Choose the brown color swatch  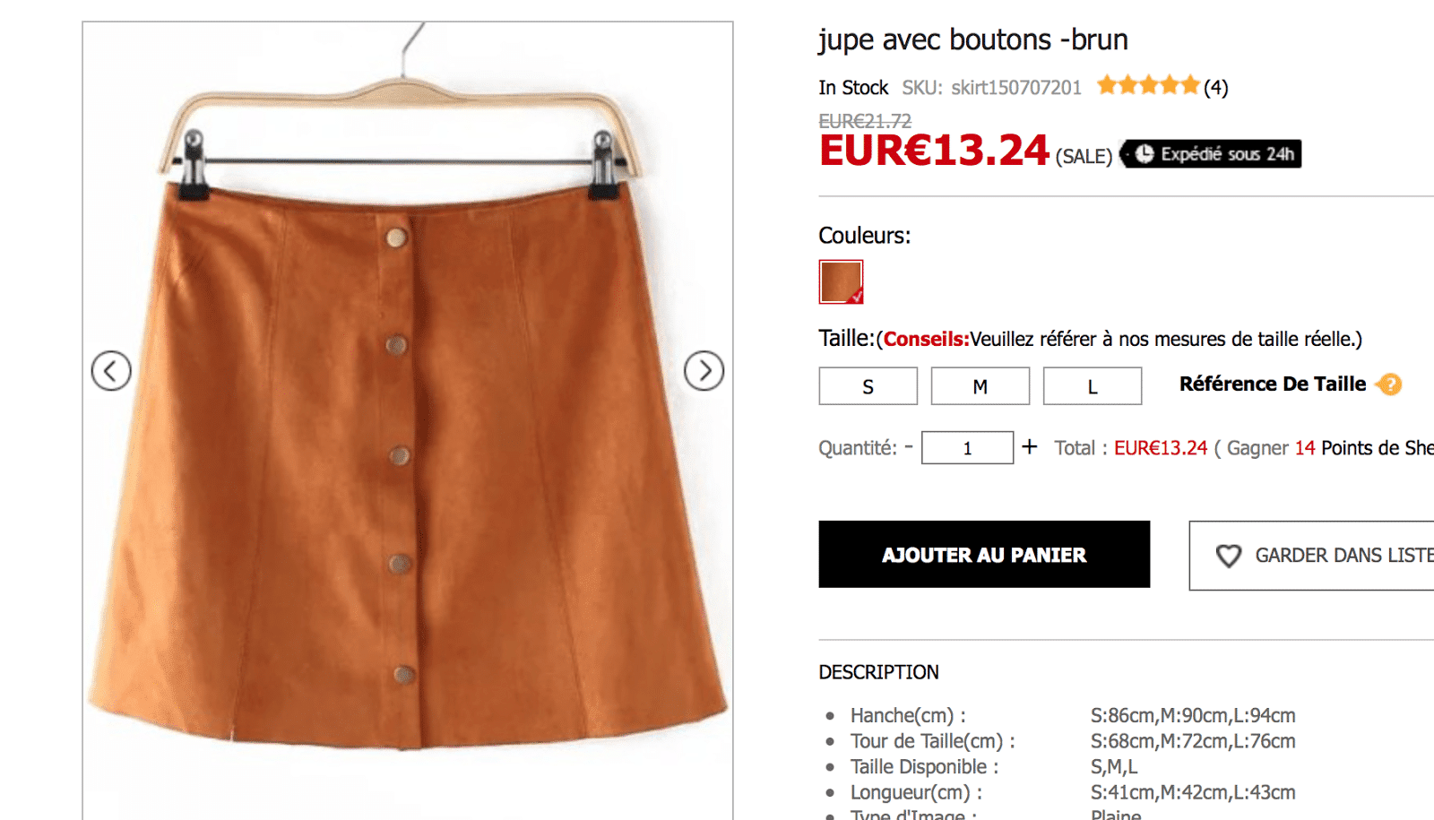click(841, 282)
